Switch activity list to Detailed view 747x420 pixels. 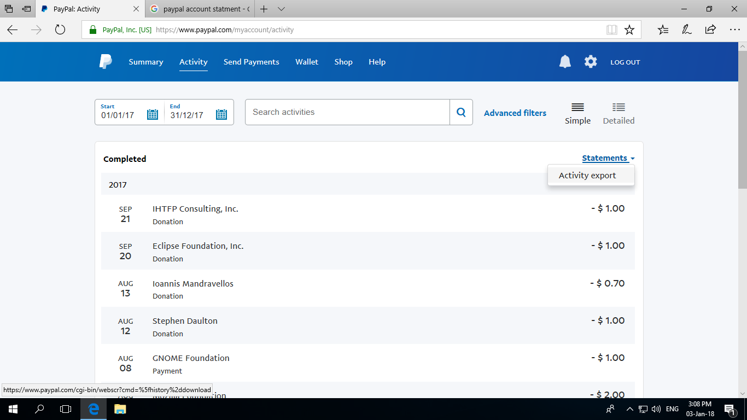(618, 113)
